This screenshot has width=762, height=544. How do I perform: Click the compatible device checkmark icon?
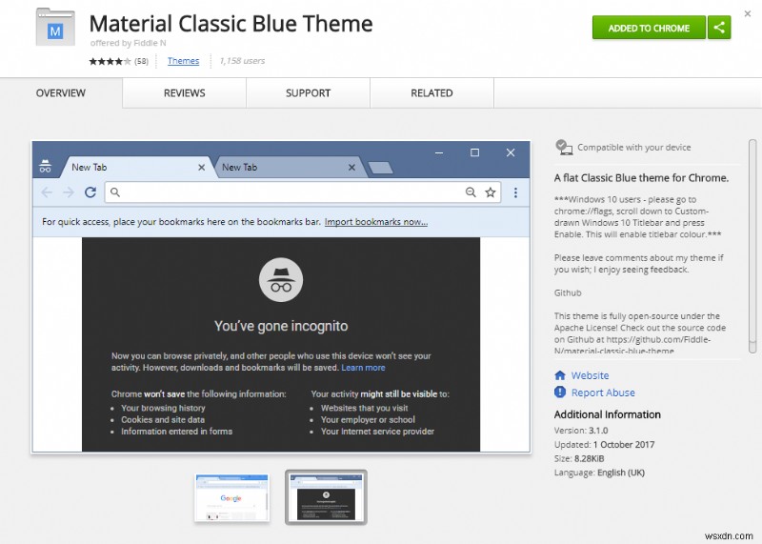563,148
